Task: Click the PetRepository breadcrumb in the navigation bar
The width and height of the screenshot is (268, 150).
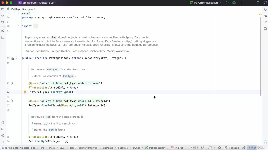Action: point(157,148)
